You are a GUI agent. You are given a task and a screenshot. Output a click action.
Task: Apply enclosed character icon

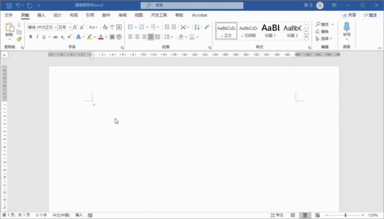(x=119, y=37)
